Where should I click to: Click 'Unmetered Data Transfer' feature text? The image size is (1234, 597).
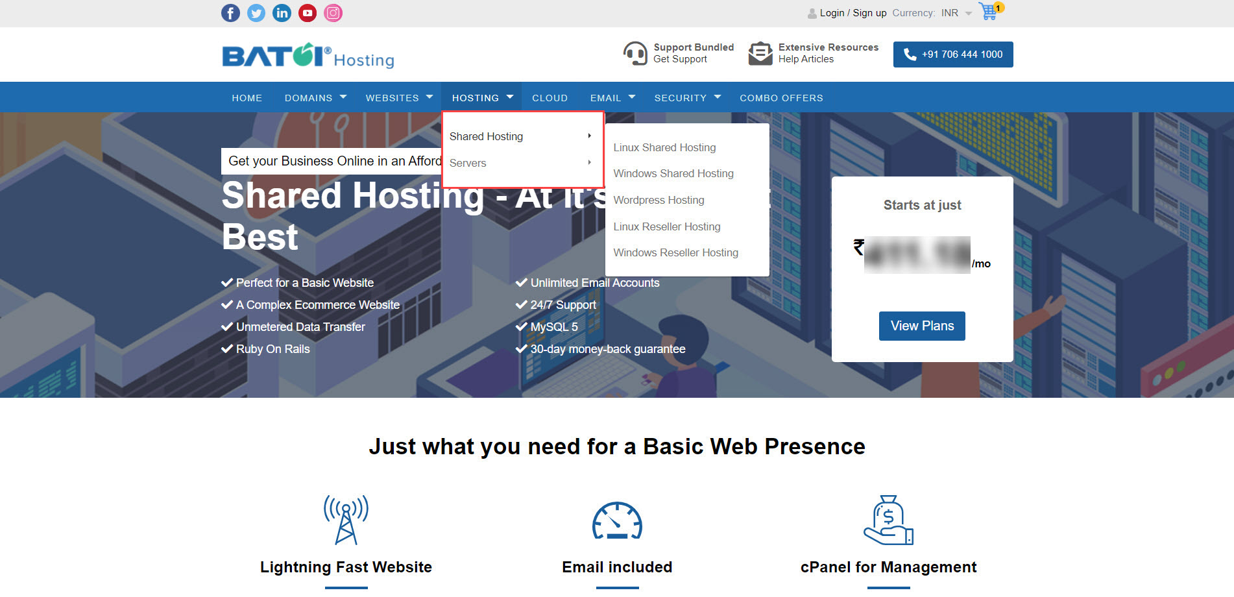(300, 327)
